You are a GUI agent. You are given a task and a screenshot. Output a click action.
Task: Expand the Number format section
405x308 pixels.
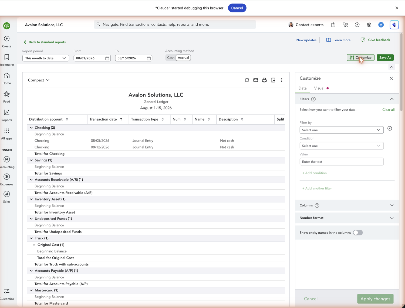click(x=392, y=218)
